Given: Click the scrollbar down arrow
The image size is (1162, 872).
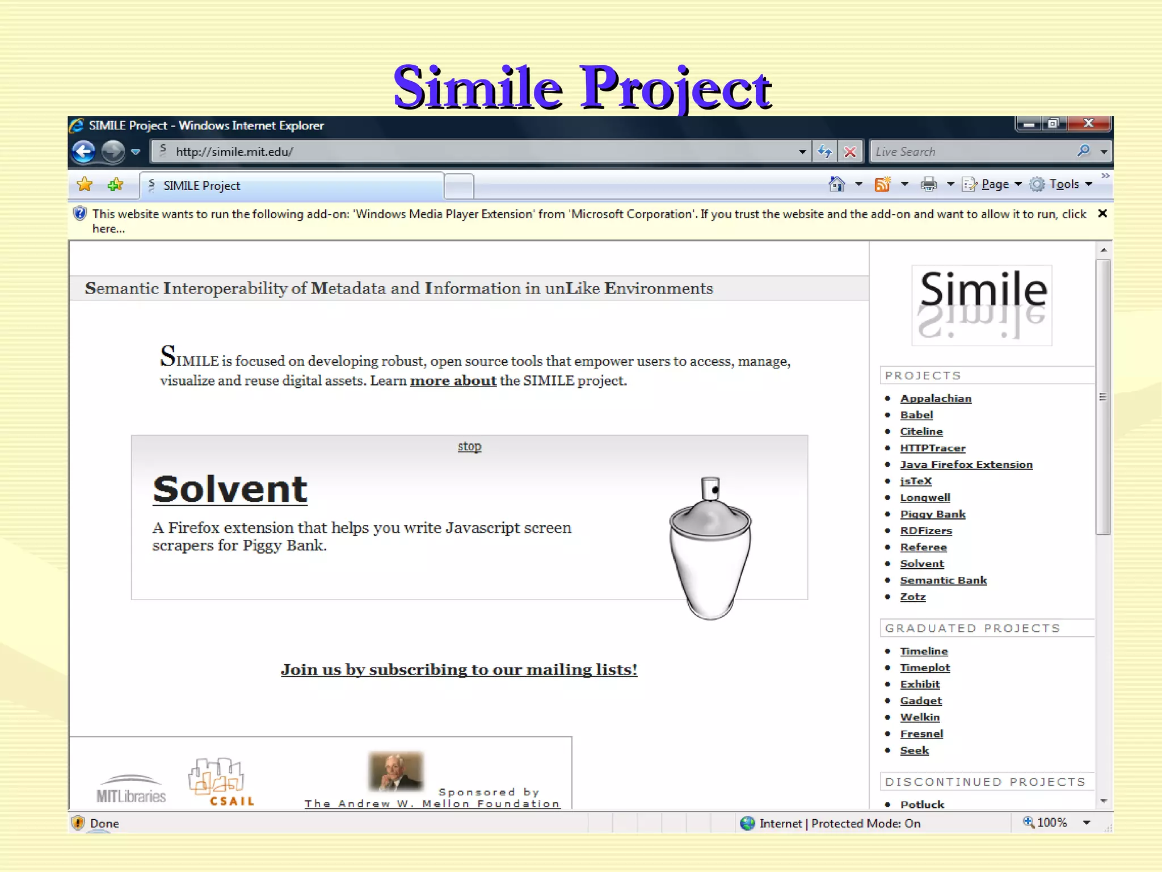Looking at the screenshot, I should pos(1104,801).
